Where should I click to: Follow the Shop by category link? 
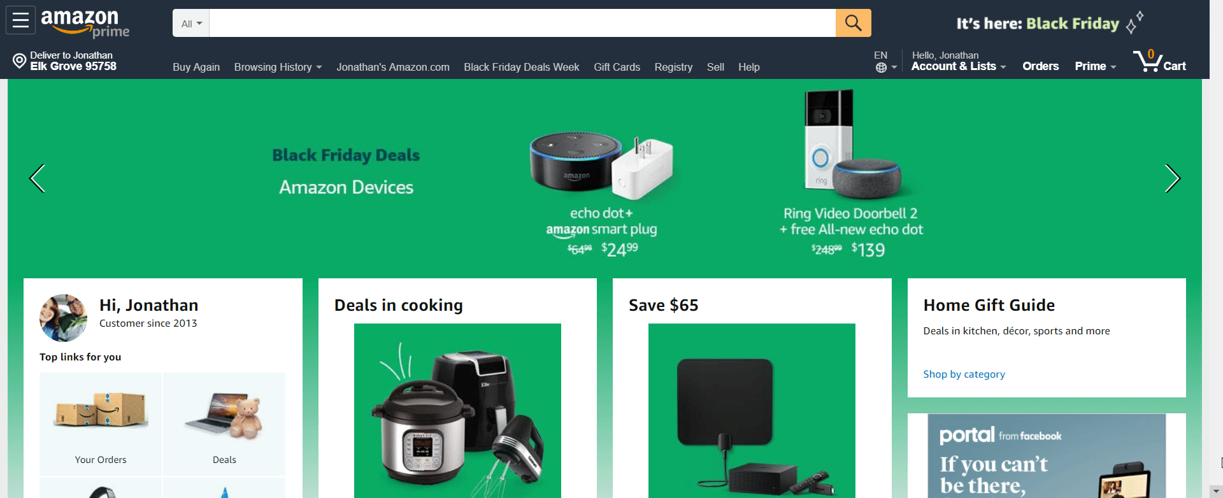tap(964, 374)
